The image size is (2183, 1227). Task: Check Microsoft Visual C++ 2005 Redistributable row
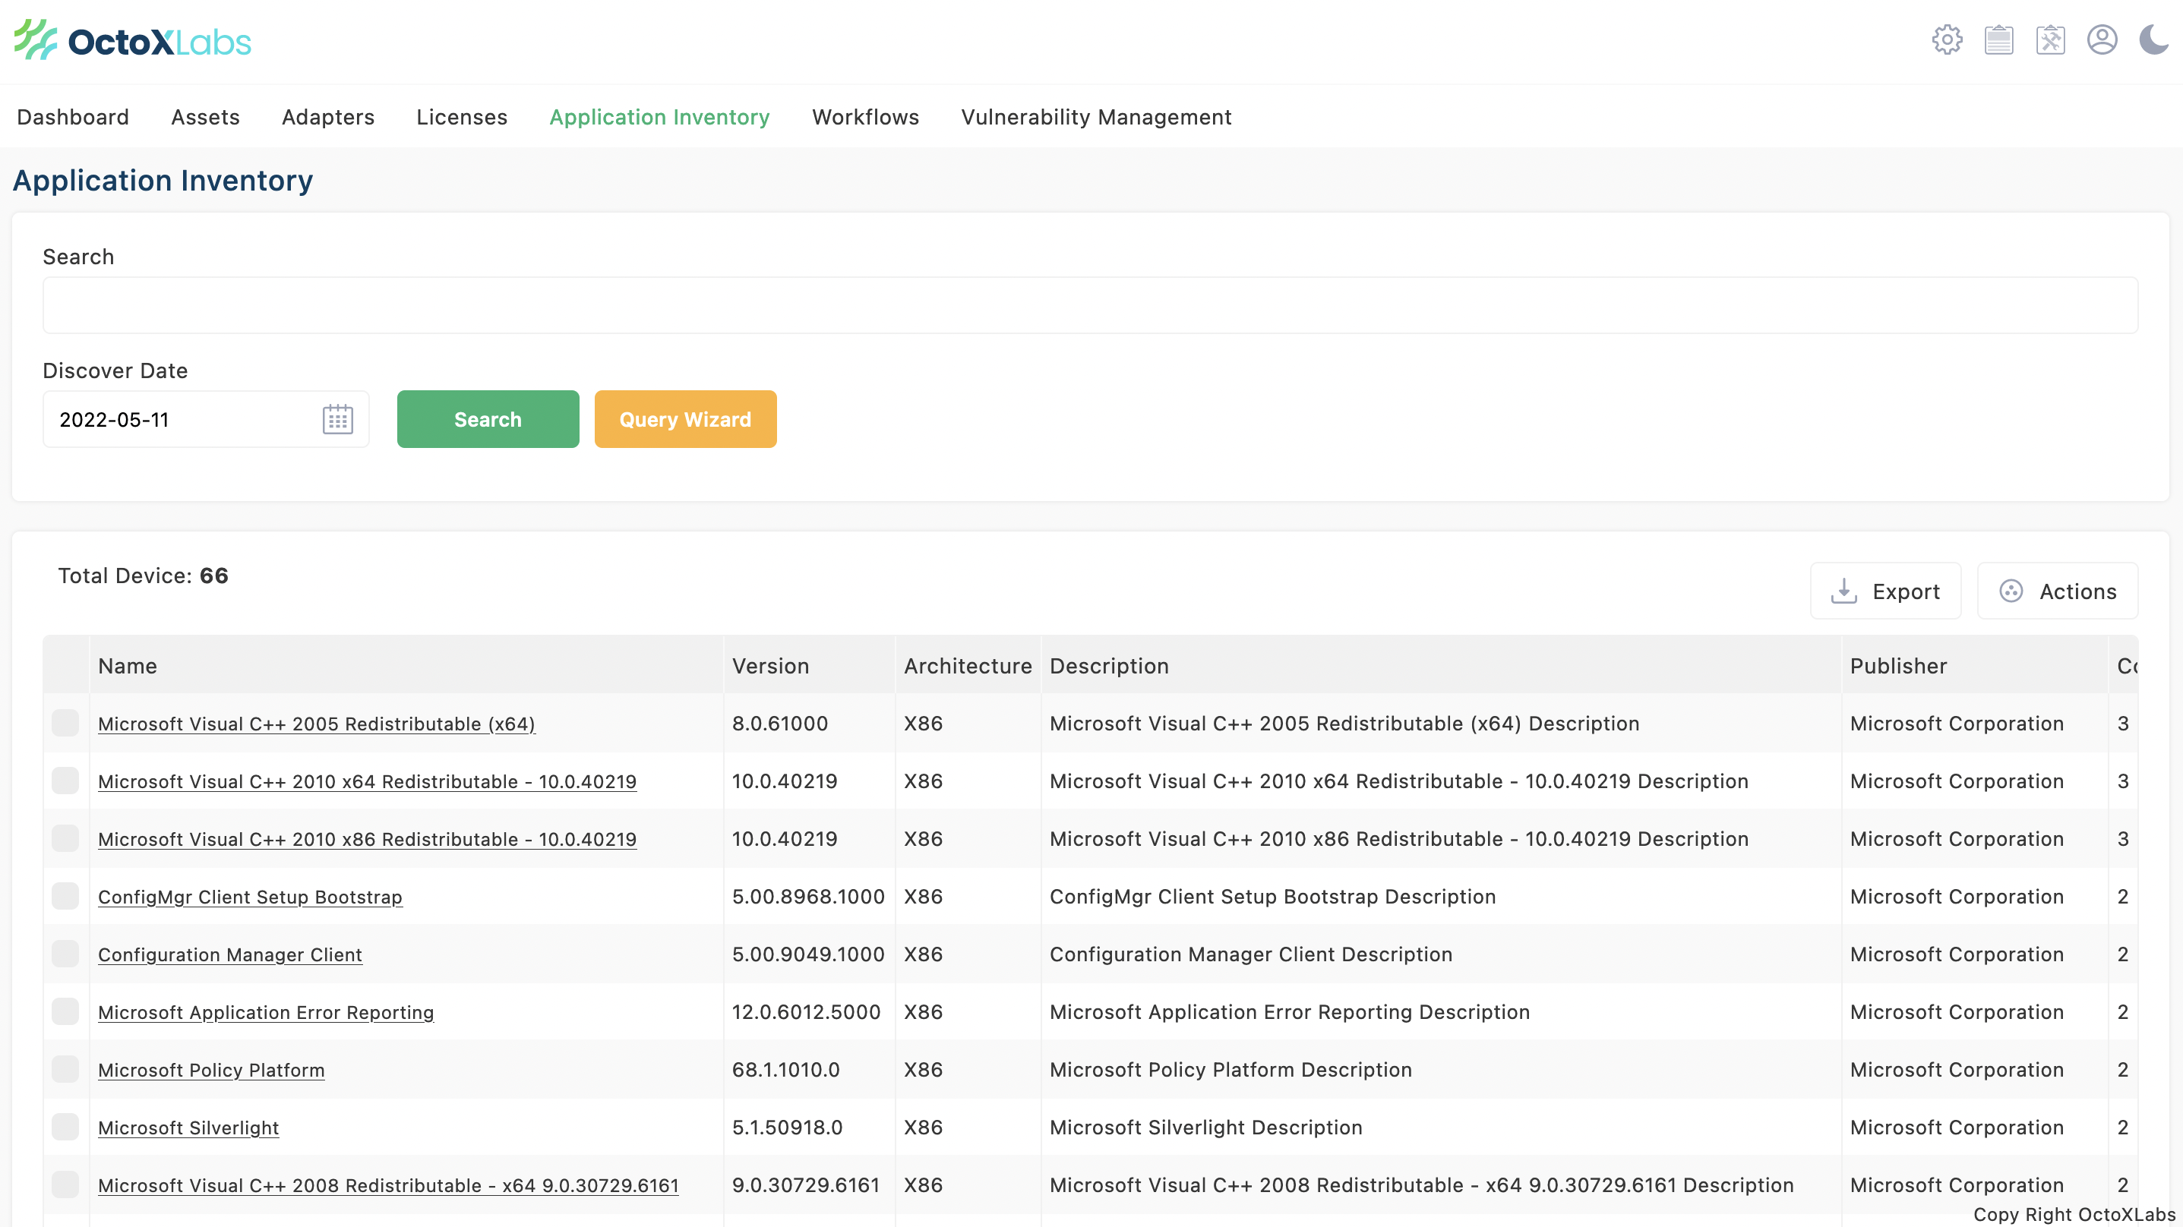click(65, 723)
